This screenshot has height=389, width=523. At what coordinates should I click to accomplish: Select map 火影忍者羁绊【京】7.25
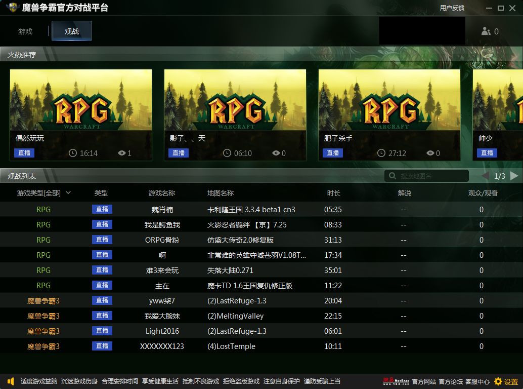pyautogui.click(x=247, y=225)
